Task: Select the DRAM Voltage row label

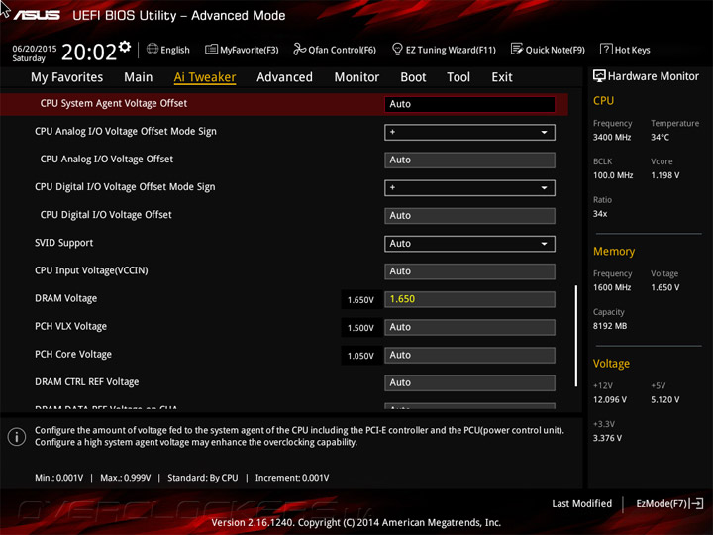Action: pyautogui.click(x=66, y=298)
